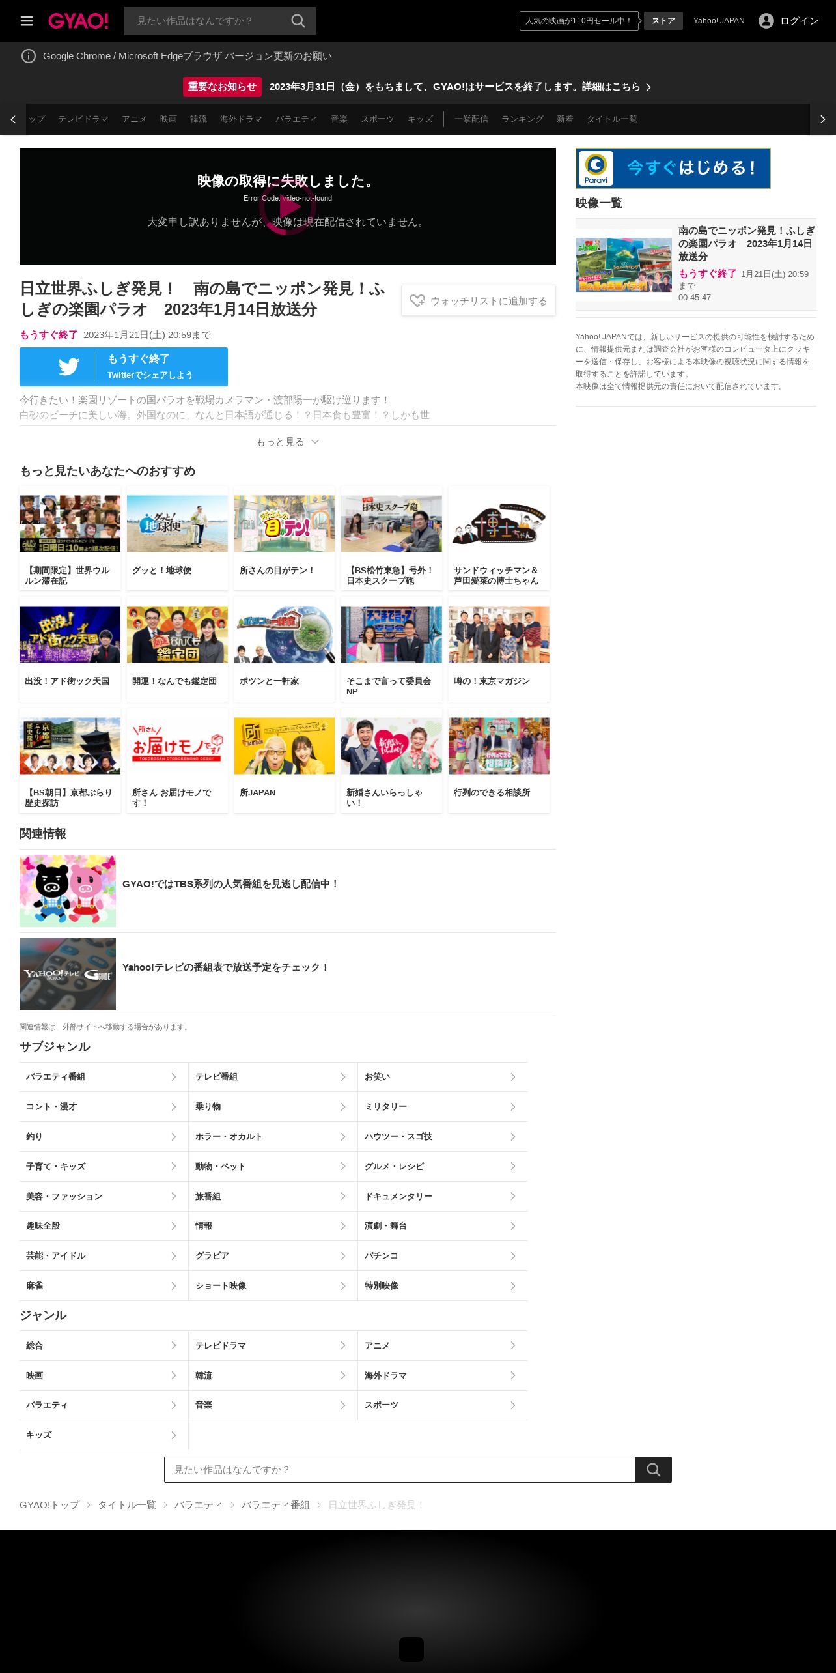The width and height of the screenshot is (836, 1673).
Task: Add to watchlist with ウォッチリストに追加する
Action: pyautogui.click(x=479, y=301)
